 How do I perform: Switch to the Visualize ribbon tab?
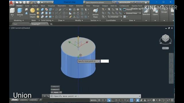(x=51, y=6)
